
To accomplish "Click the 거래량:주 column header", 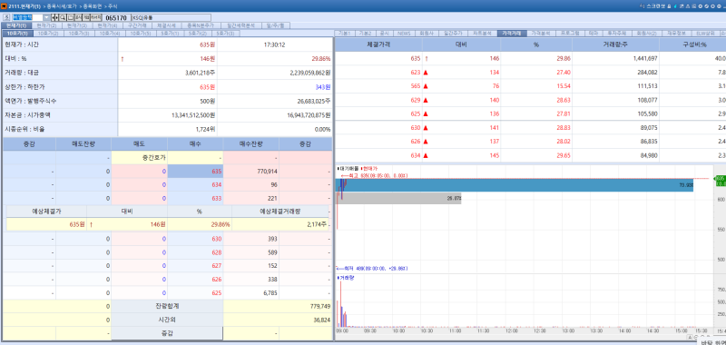I will click(616, 44).
